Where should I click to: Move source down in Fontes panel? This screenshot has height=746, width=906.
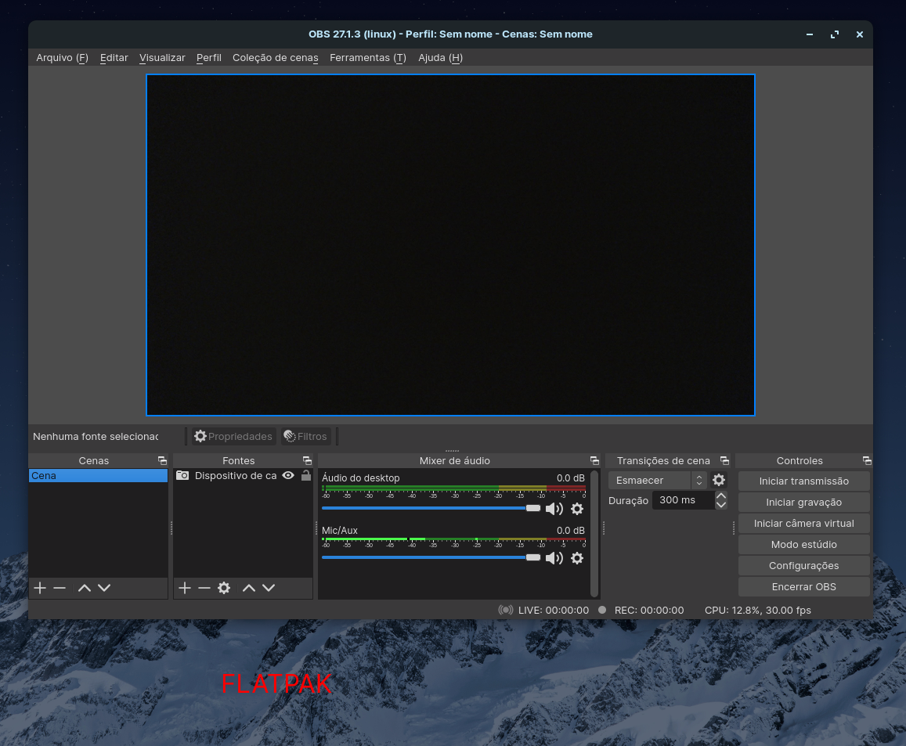click(x=269, y=588)
